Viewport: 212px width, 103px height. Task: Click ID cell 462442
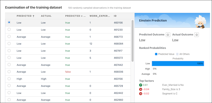(x=118, y=93)
